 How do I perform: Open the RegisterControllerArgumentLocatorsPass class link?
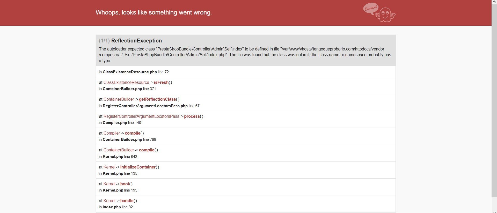141,116
